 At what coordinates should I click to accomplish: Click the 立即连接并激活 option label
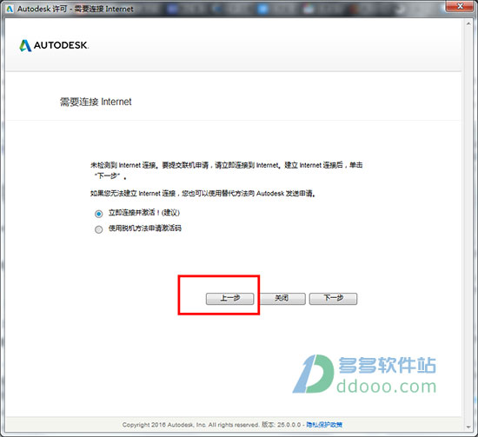click(144, 212)
